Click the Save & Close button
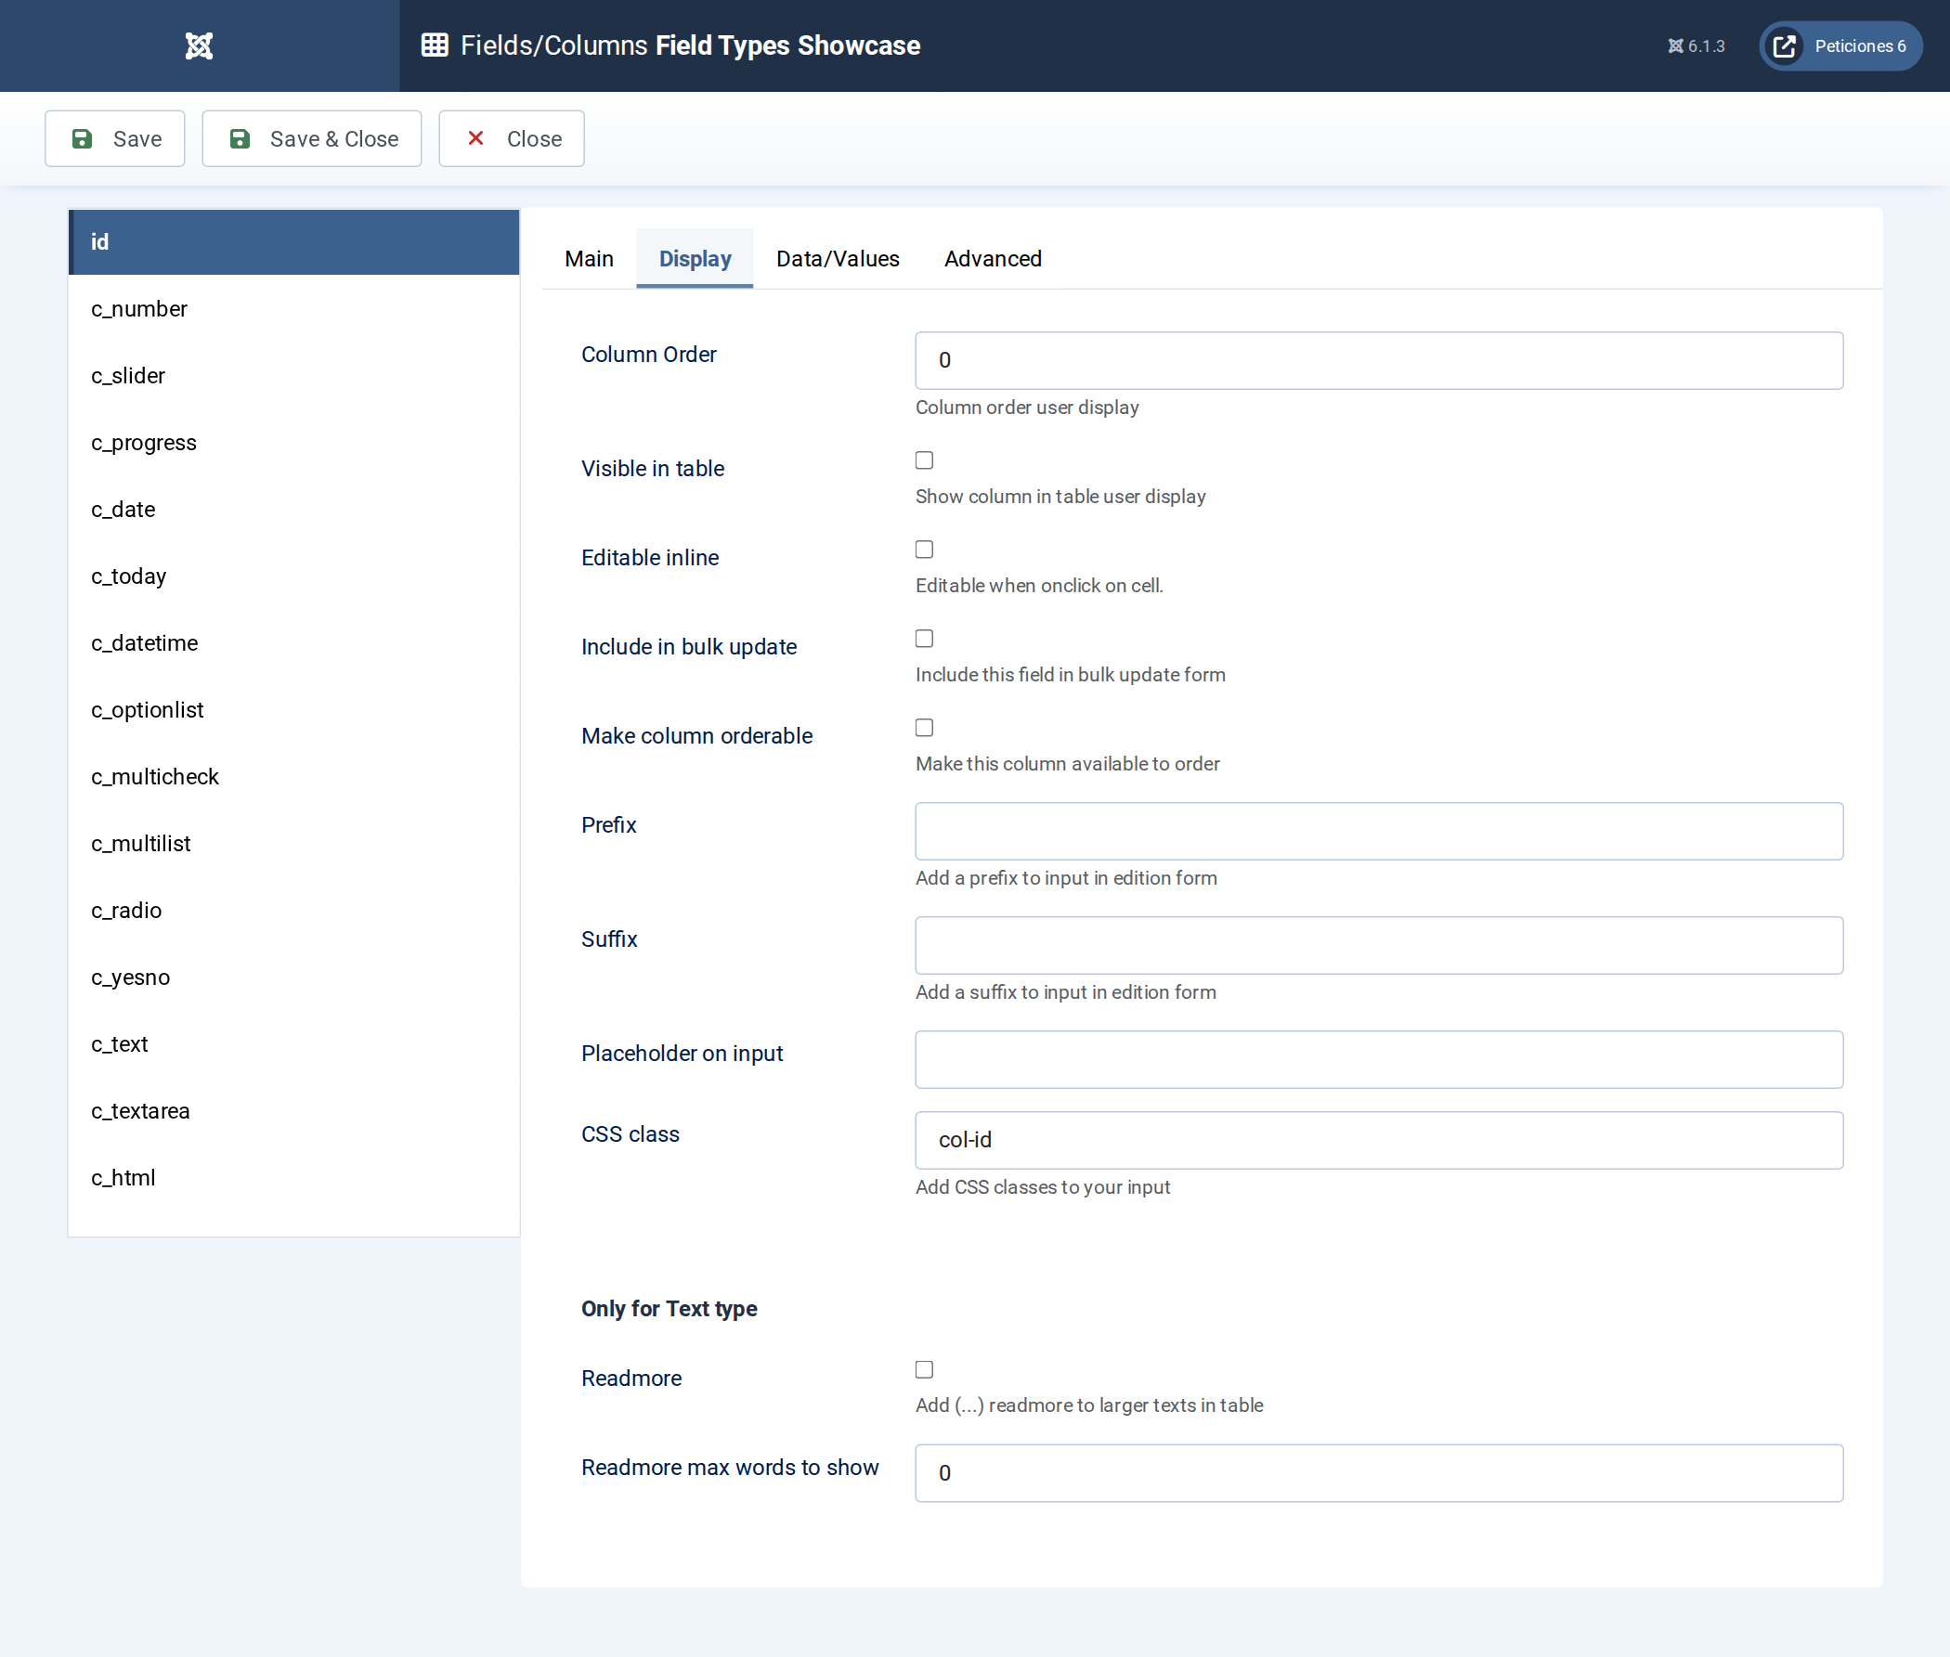 (x=312, y=139)
